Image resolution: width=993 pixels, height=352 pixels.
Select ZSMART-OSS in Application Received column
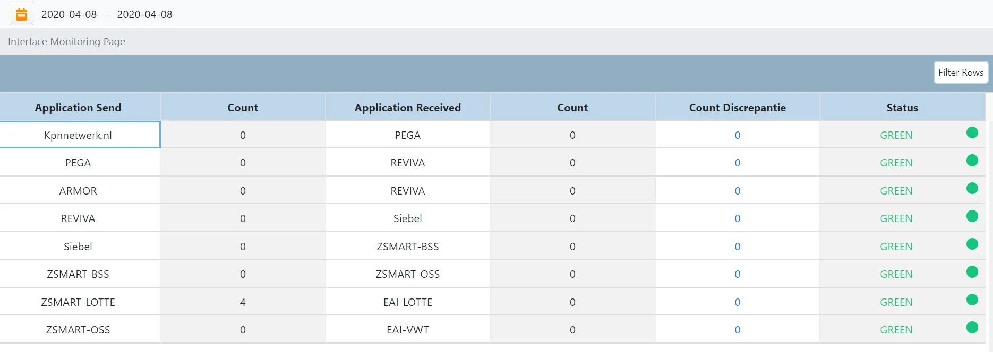pos(407,274)
